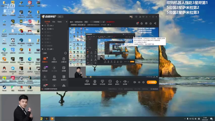Click the share icon at top right
215x121 pixels.
[155, 23]
